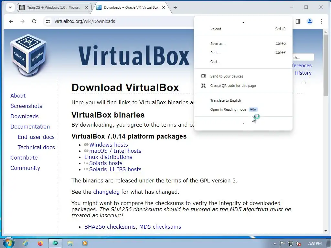Download the Windows hosts package

[x=109, y=145]
